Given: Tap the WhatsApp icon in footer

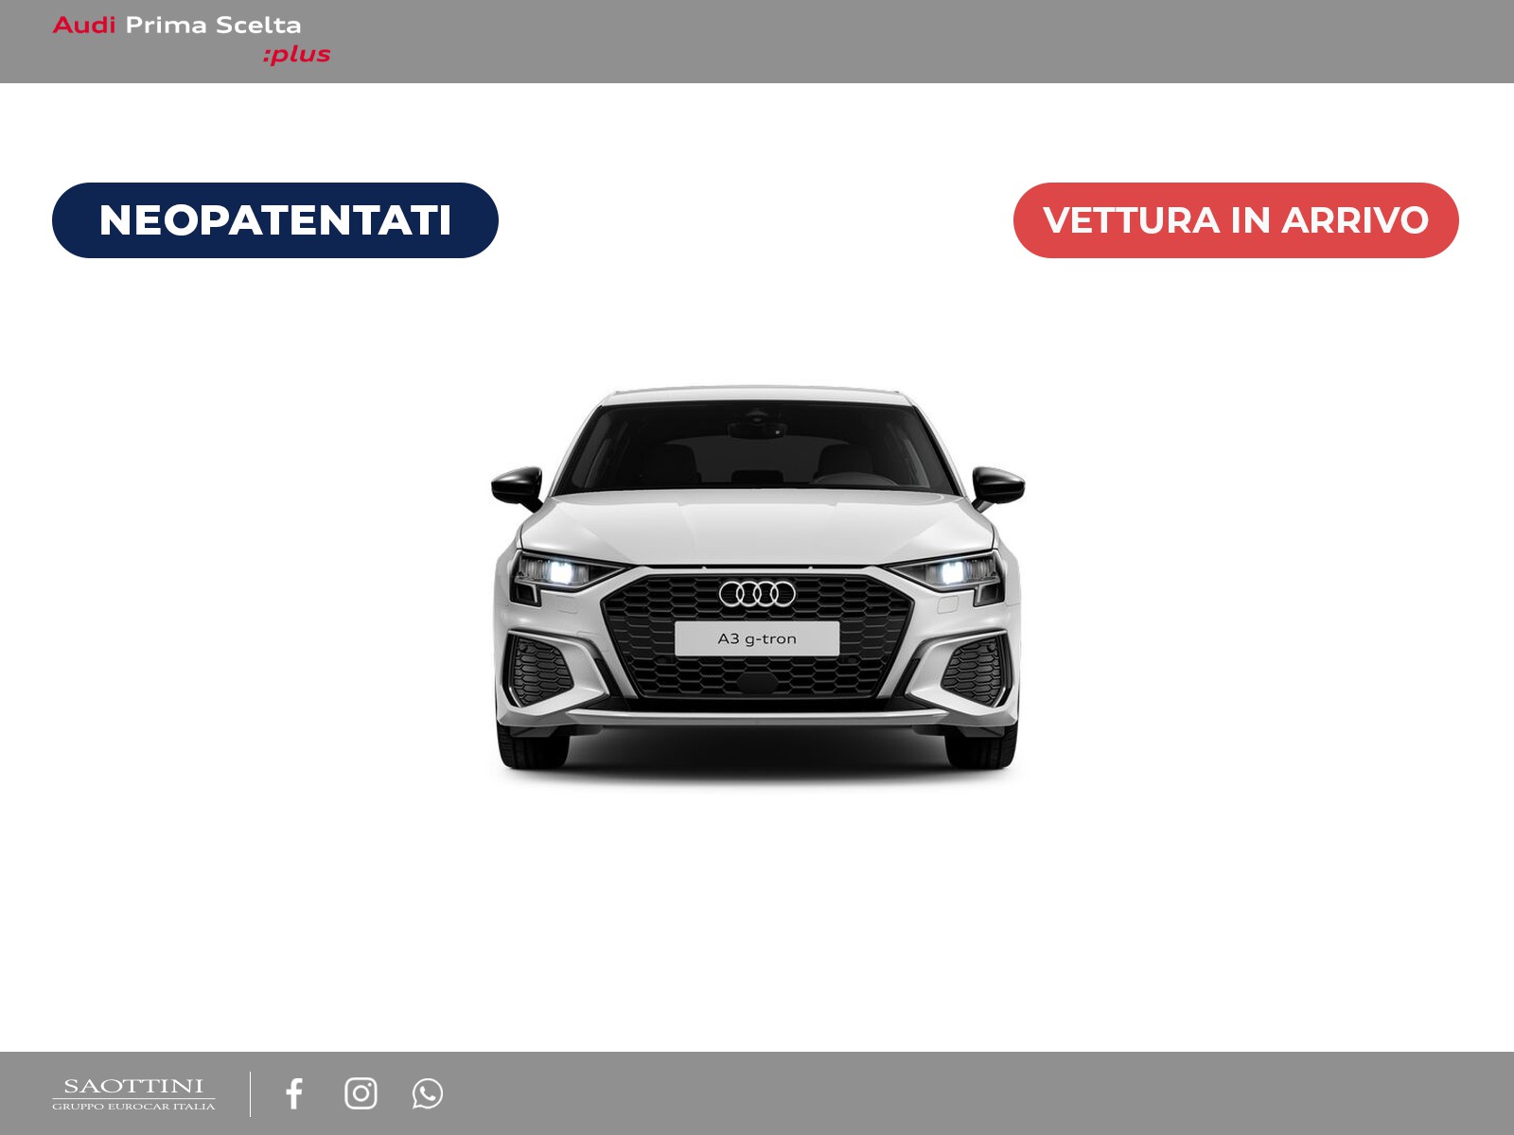Looking at the screenshot, I should click(427, 1093).
